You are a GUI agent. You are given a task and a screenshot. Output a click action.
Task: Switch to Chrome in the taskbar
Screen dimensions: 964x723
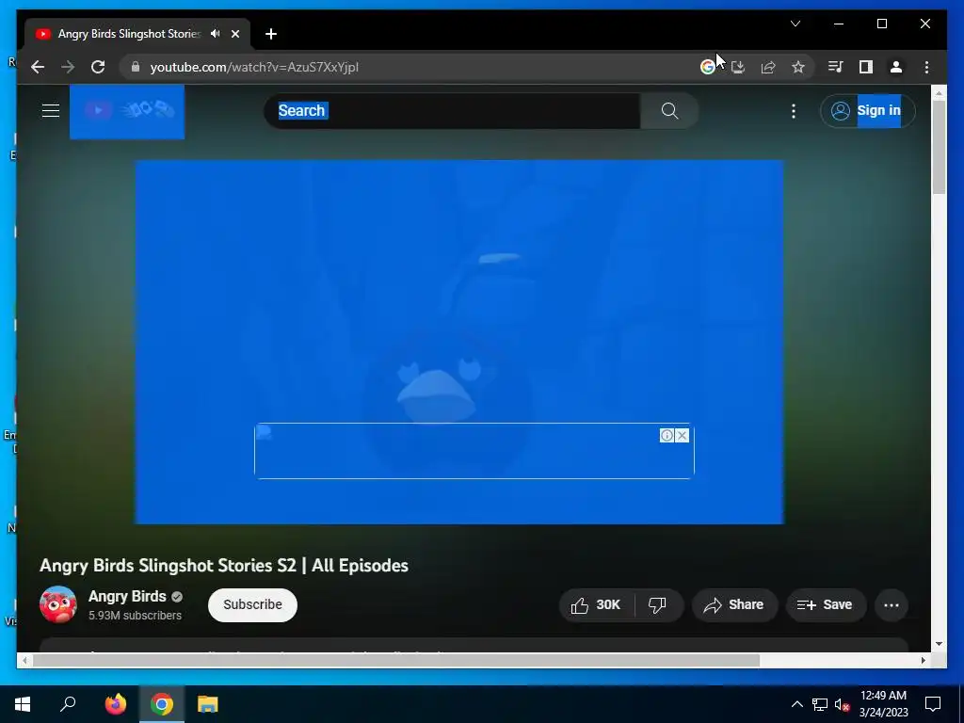162,704
